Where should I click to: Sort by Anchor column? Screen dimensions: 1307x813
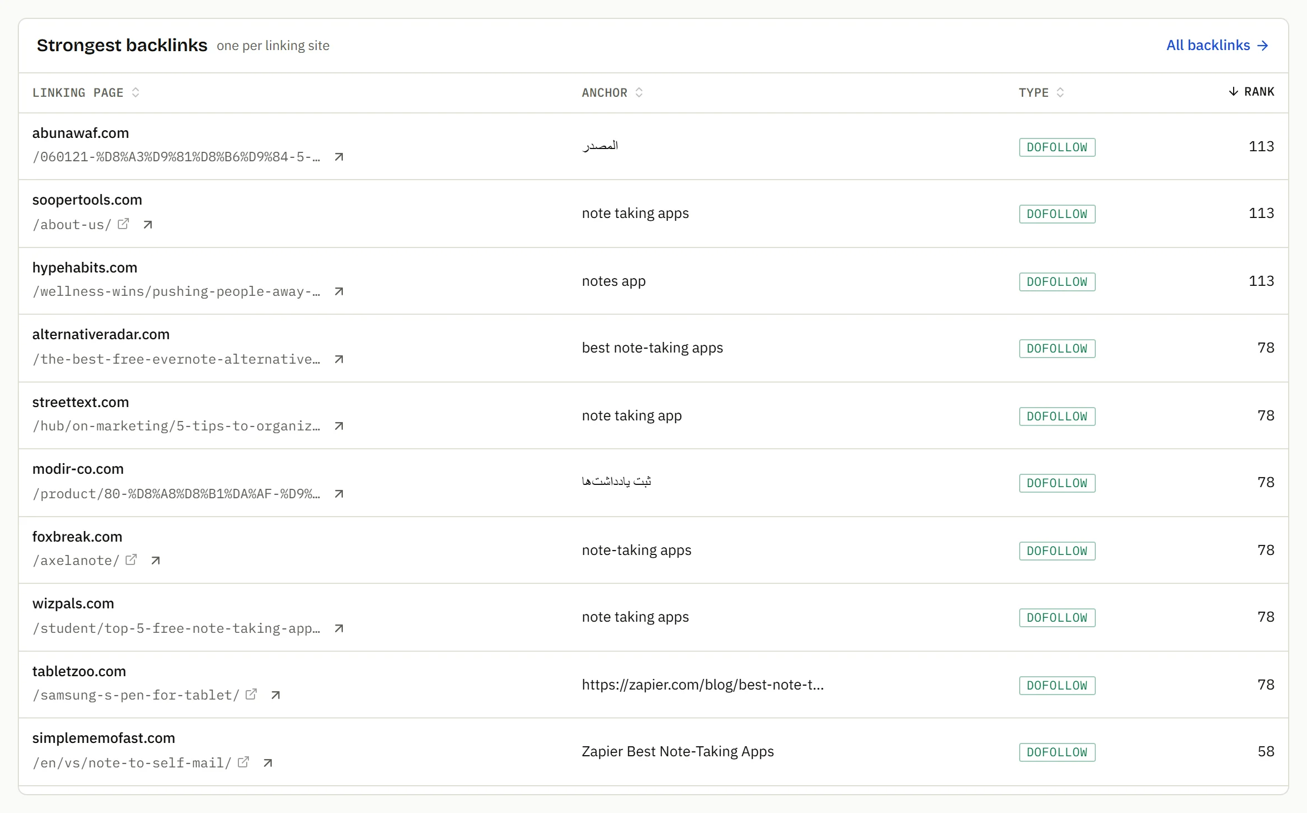(612, 92)
